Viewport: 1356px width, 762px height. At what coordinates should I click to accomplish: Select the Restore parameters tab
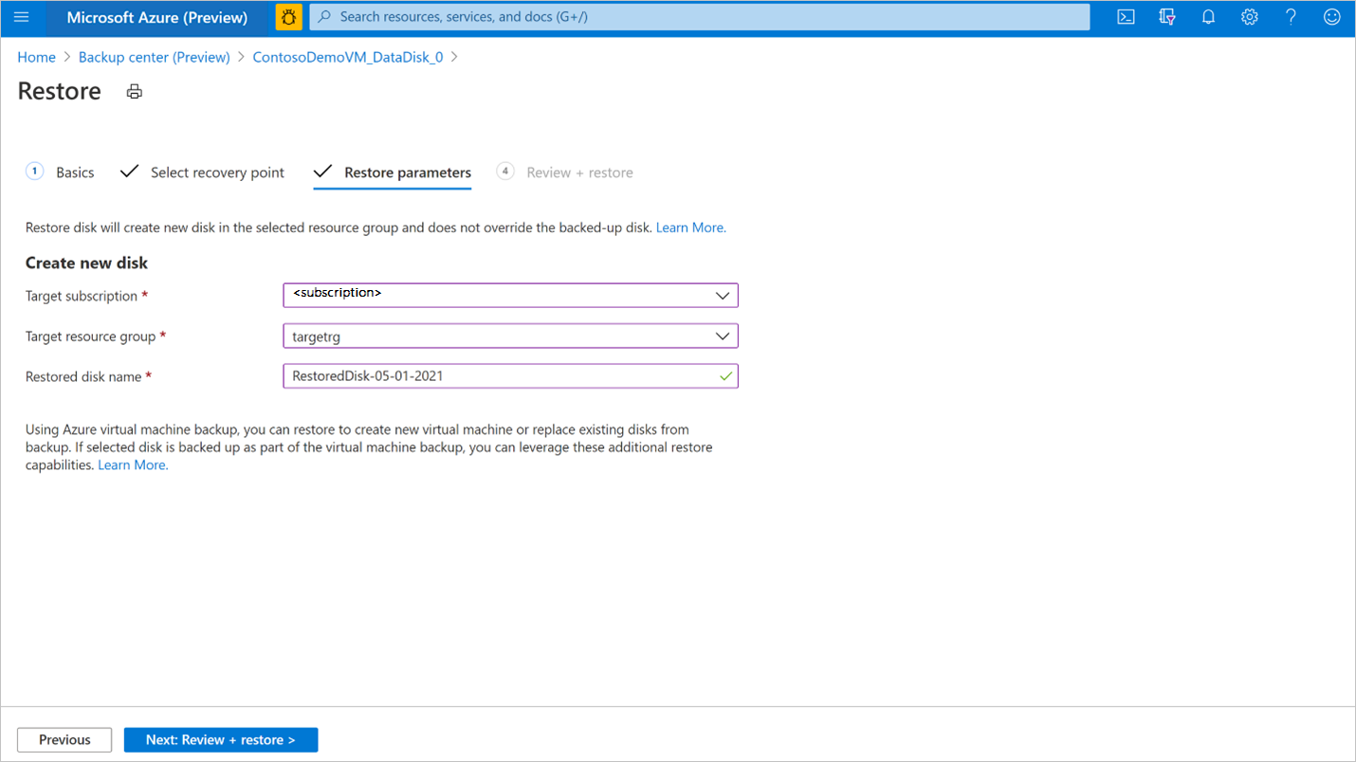[x=393, y=172]
